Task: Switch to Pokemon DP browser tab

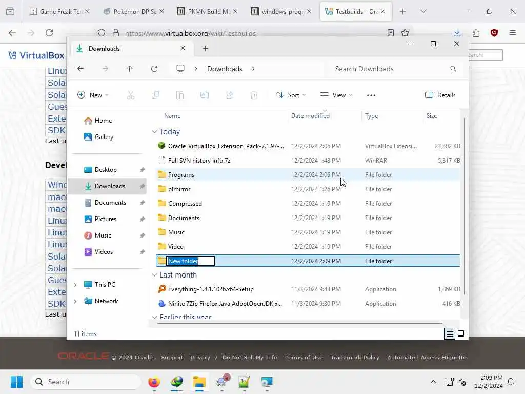Action: click(x=133, y=11)
